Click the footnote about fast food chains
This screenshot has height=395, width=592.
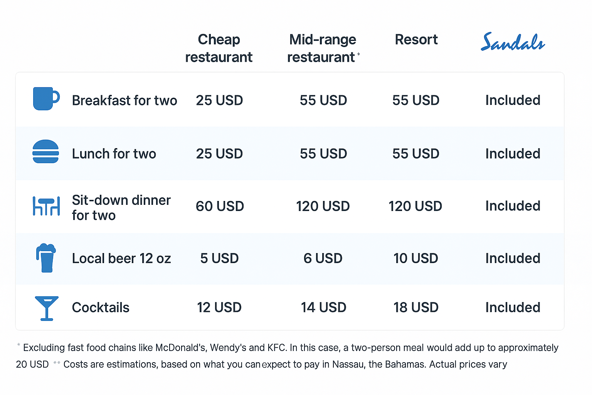click(289, 348)
